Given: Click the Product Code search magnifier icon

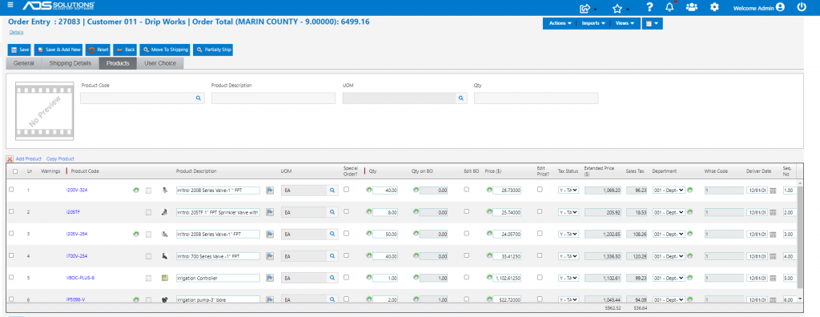Looking at the screenshot, I should (x=199, y=98).
